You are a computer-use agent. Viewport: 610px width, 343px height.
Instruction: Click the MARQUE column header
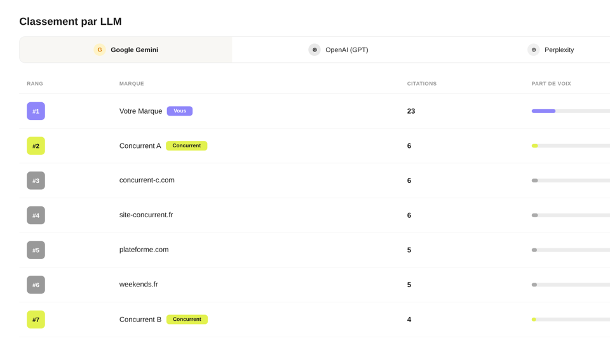point(132,84)
